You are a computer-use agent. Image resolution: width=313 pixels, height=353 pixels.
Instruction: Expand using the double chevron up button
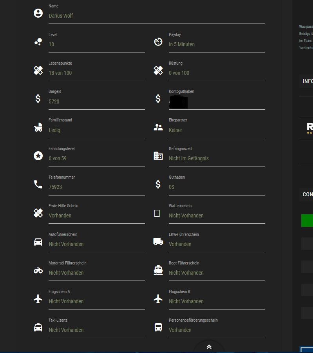click(x=209, y=347)
